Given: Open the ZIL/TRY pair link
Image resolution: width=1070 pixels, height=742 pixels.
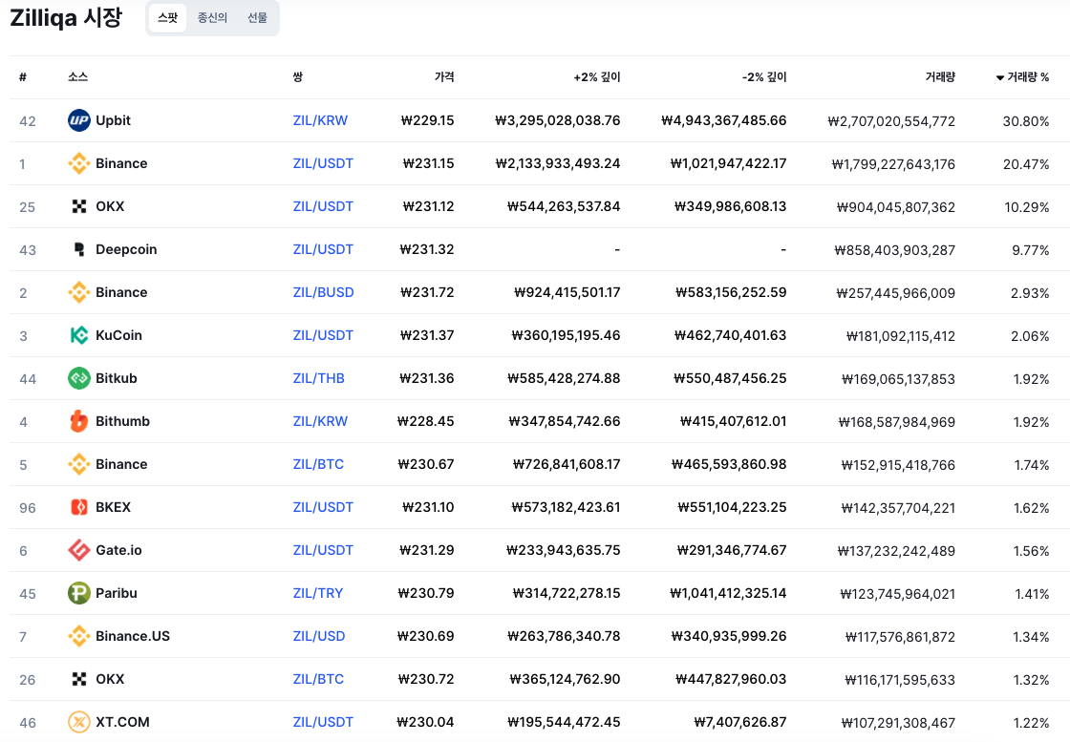Looking at the screenshot, I should coord(318,593).
